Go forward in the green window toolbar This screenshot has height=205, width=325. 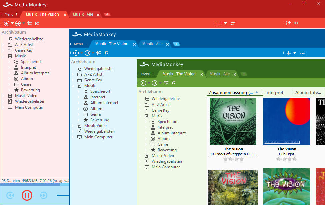155,83
